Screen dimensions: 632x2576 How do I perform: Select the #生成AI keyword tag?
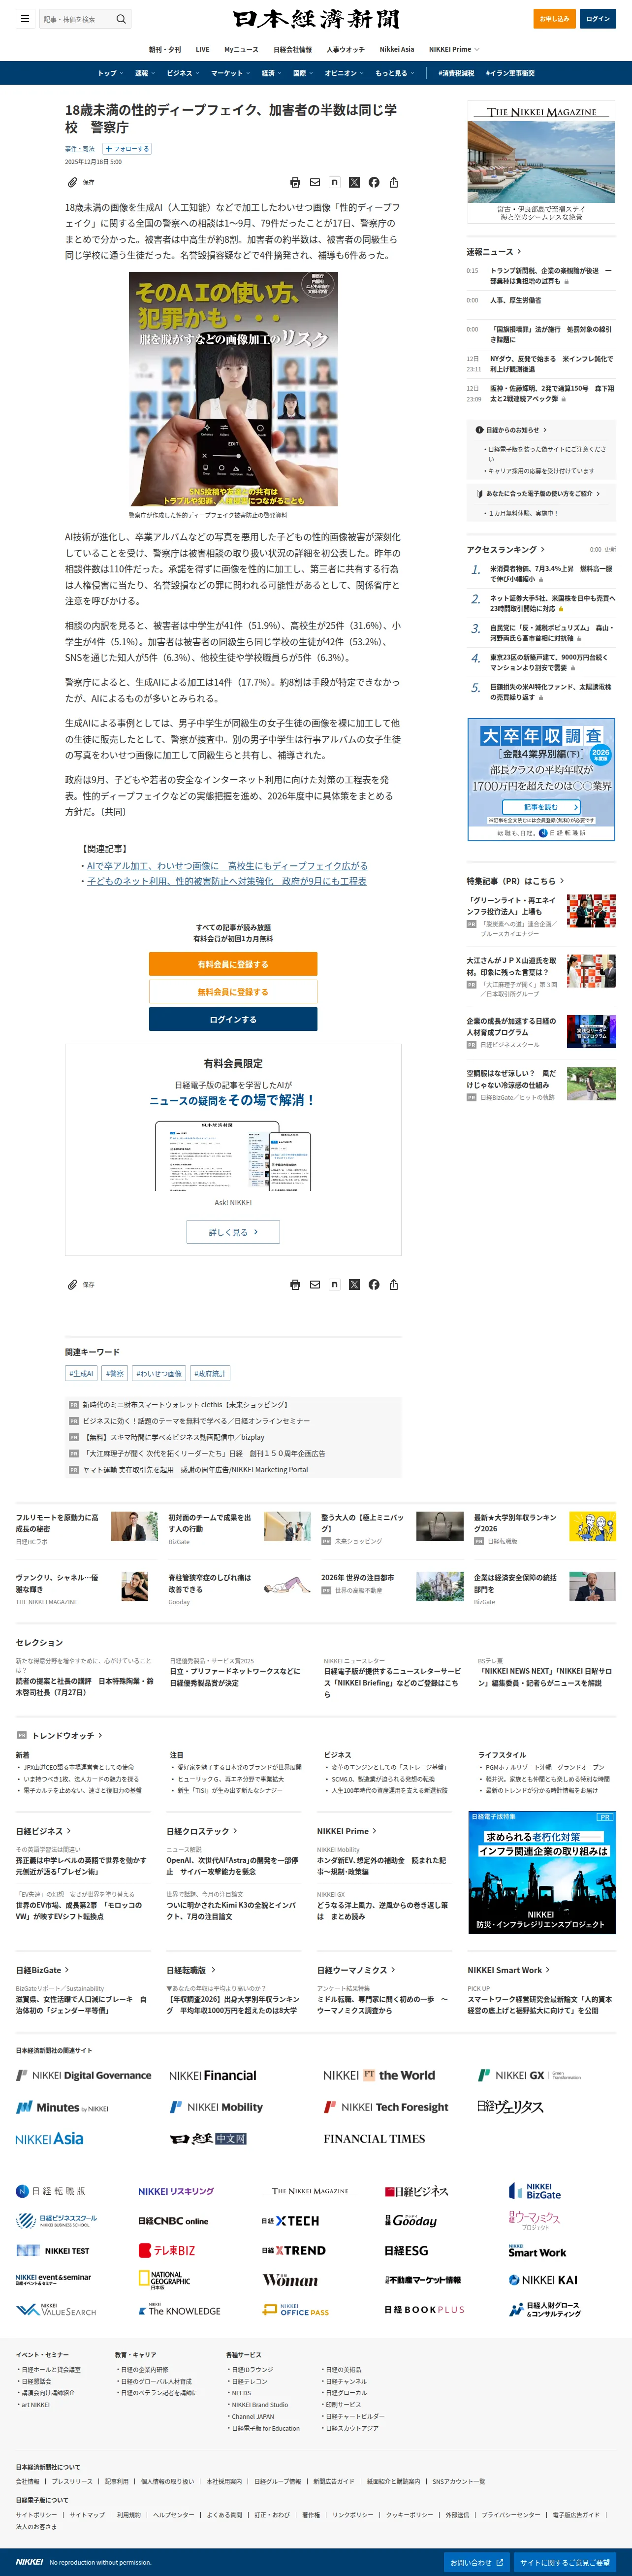(81, 1373)
